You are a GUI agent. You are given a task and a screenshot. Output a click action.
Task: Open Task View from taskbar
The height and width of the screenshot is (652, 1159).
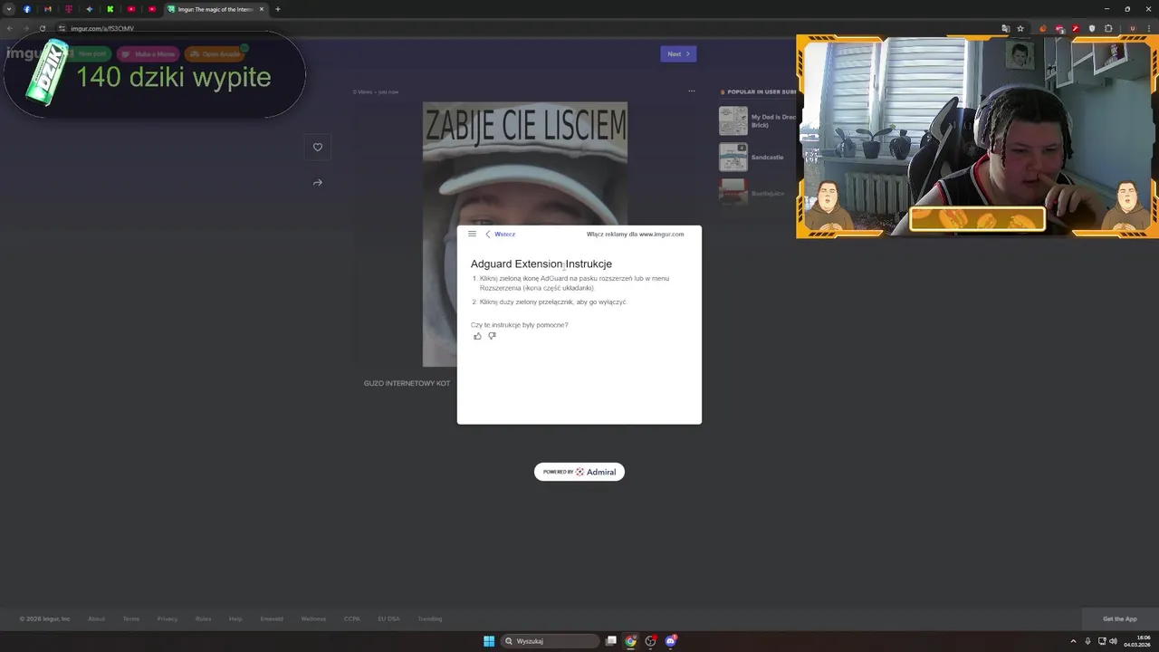point(611,641)
